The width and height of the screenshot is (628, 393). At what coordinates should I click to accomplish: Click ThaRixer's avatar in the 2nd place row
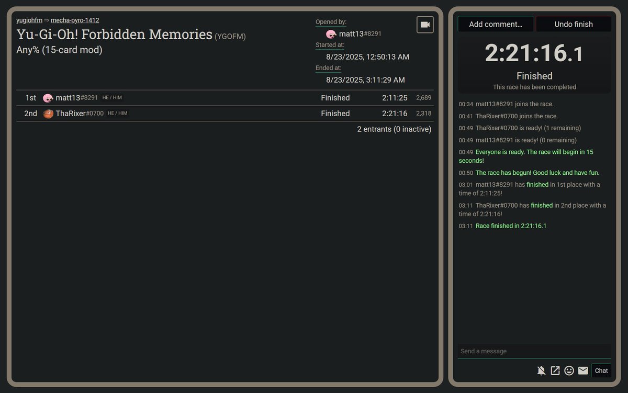coord(48,114)
